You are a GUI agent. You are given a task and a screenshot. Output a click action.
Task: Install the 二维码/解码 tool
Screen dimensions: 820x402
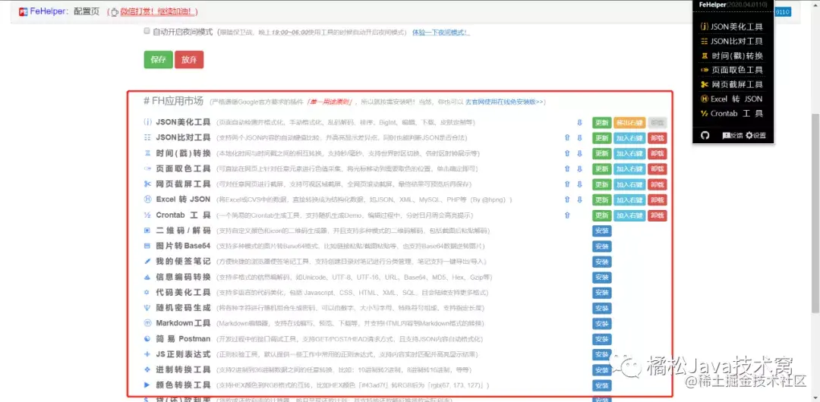click(x=601, y=231)
